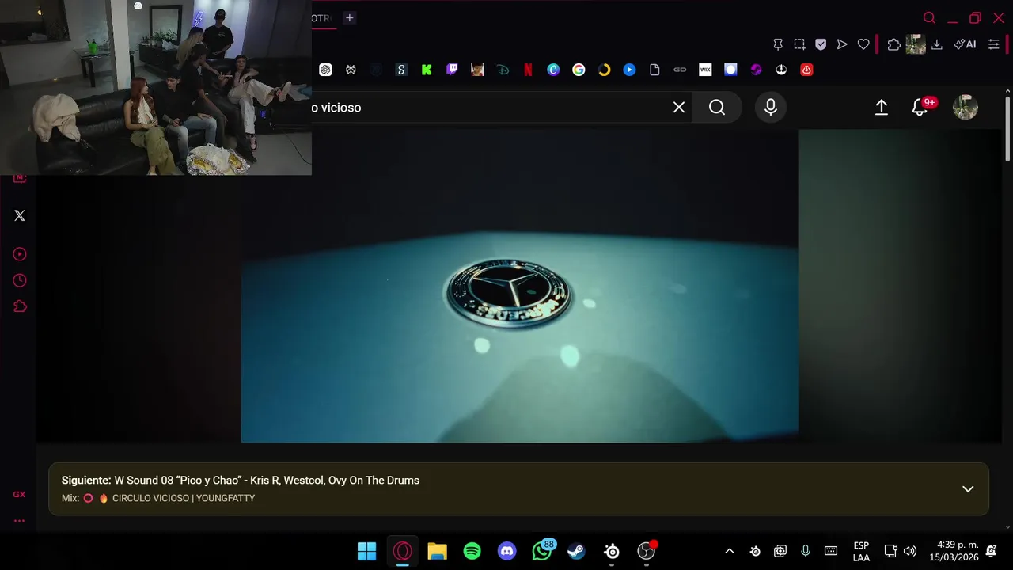The height and width of the screenshot is (570, 1013).
Task: Open the red power-icon bookmark
Action: [x=806, y=70]
